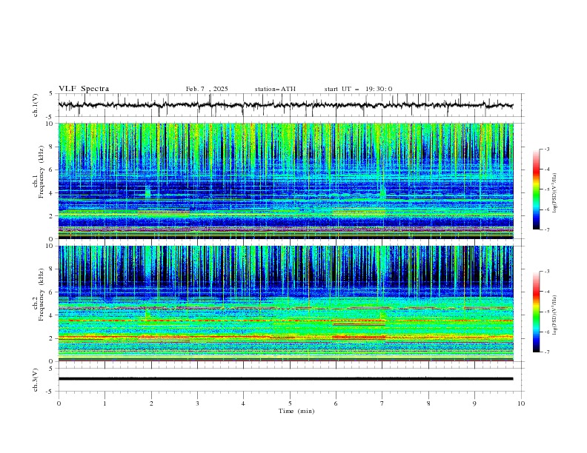Select the "Feb. 7 , 2025" date text

pyautogui.click(x=207, y=89)
